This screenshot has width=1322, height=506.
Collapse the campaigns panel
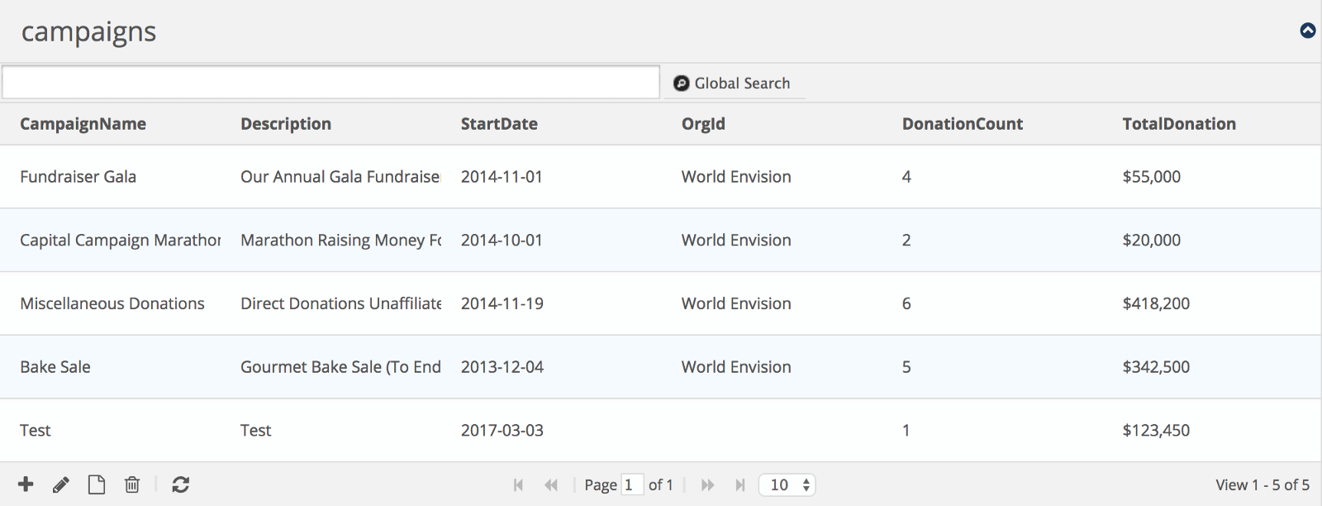coord(1307,31)
